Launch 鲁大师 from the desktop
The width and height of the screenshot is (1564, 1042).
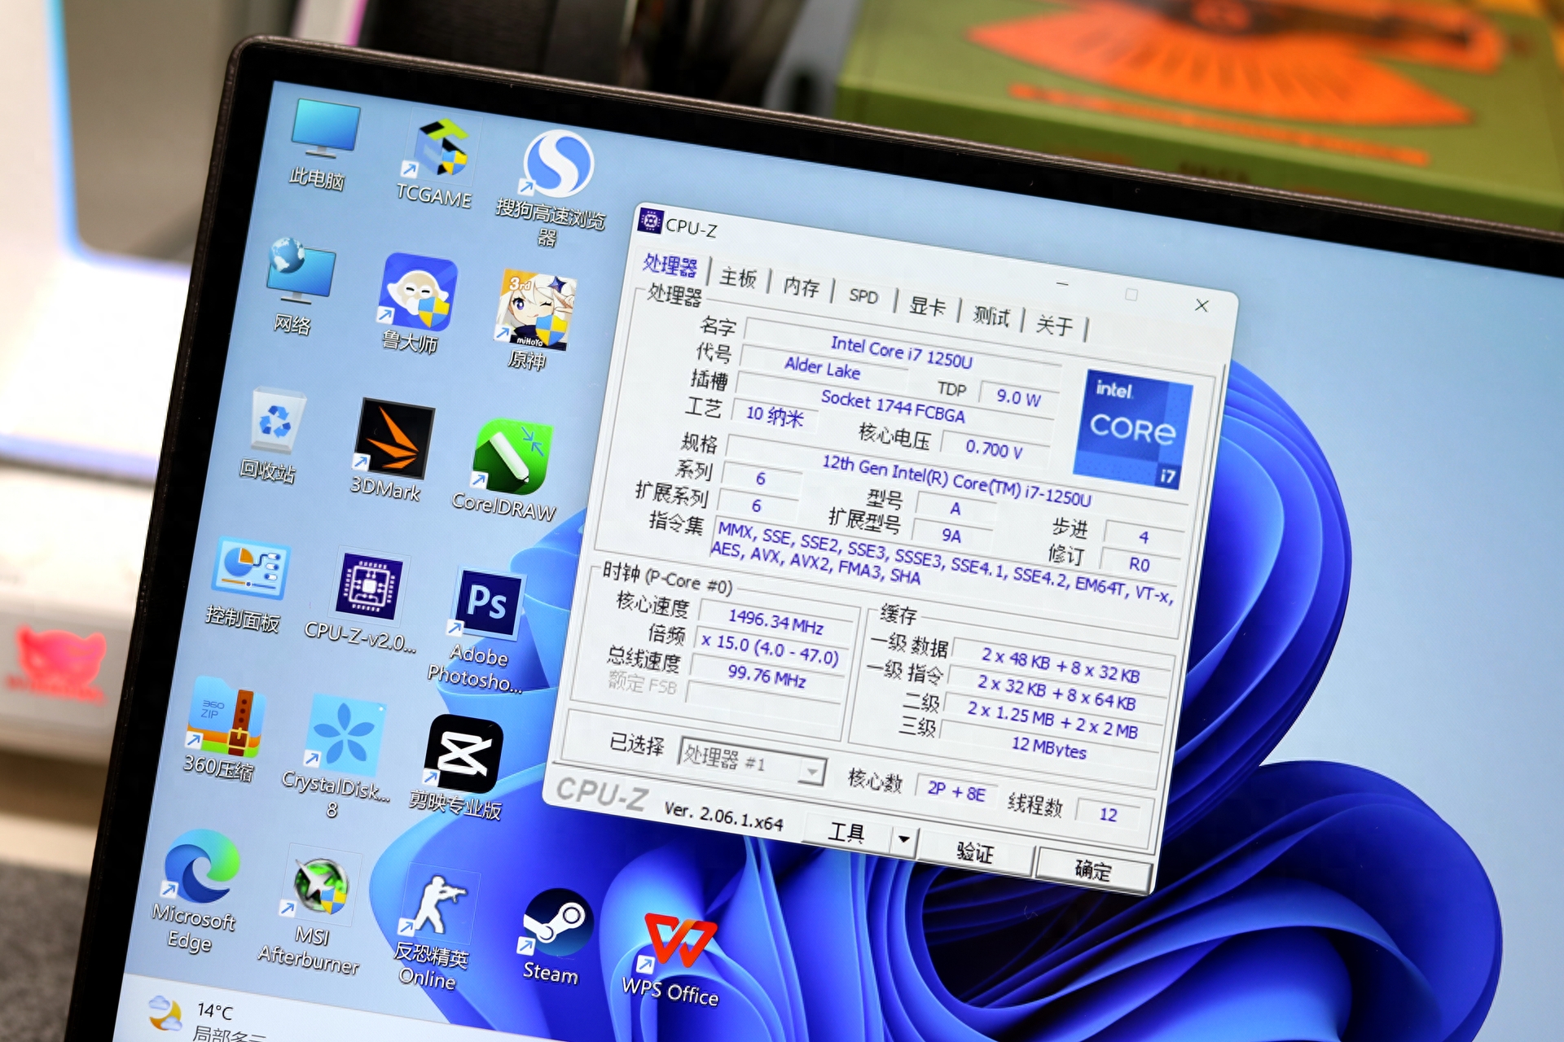[x=415, y=303]
